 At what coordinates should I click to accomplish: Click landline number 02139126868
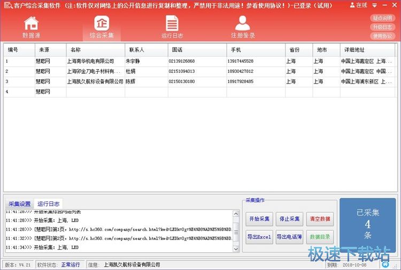coord(182,61)
